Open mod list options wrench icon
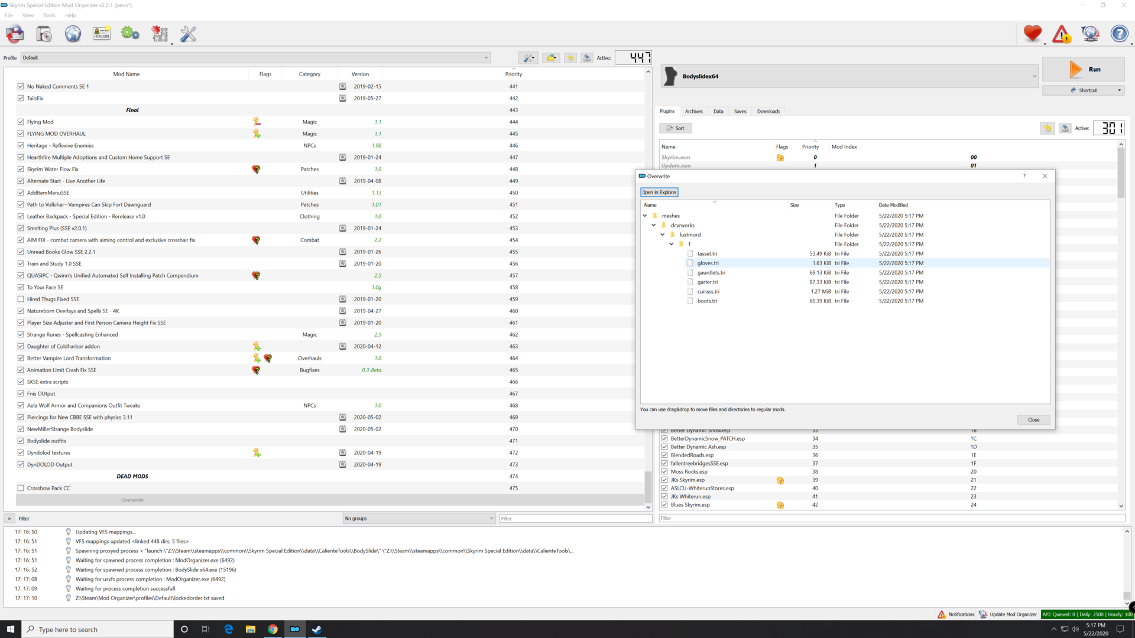Image resolution: width=1135 pixels, height=638 pixels. coord(528,58)
